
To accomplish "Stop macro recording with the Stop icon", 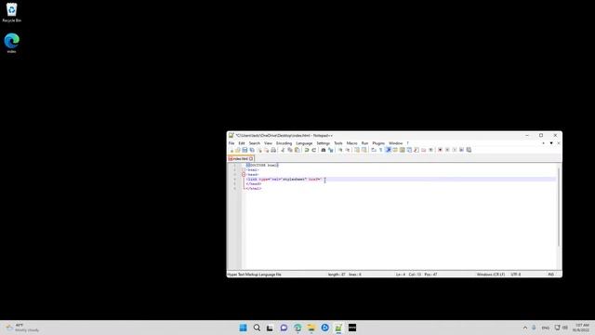I will point(447,150).
